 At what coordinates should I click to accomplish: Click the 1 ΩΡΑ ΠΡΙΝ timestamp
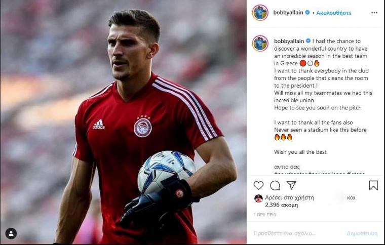coord(265,214)
